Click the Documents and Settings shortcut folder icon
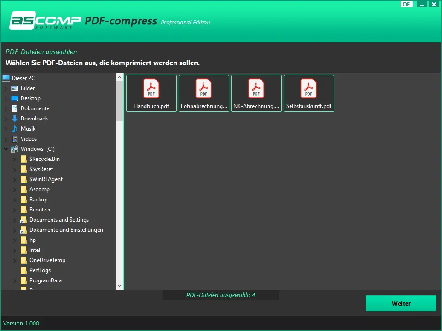The width and height of the screenshot is (442, 331). [x=23, y=220]
